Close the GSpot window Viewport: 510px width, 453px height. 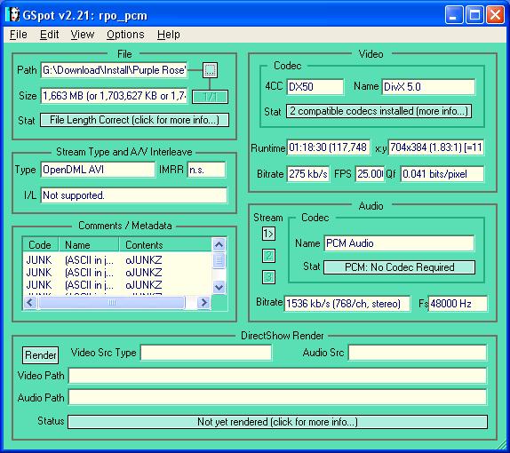(x=495, y=15)
